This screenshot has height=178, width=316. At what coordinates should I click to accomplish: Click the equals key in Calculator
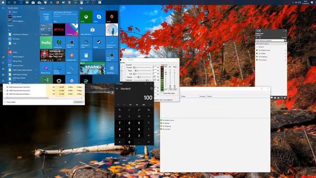click(149, 142)
